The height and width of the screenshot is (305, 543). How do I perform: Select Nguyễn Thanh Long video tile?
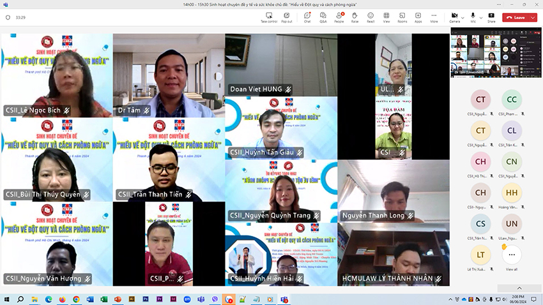[x=394, y=191]
